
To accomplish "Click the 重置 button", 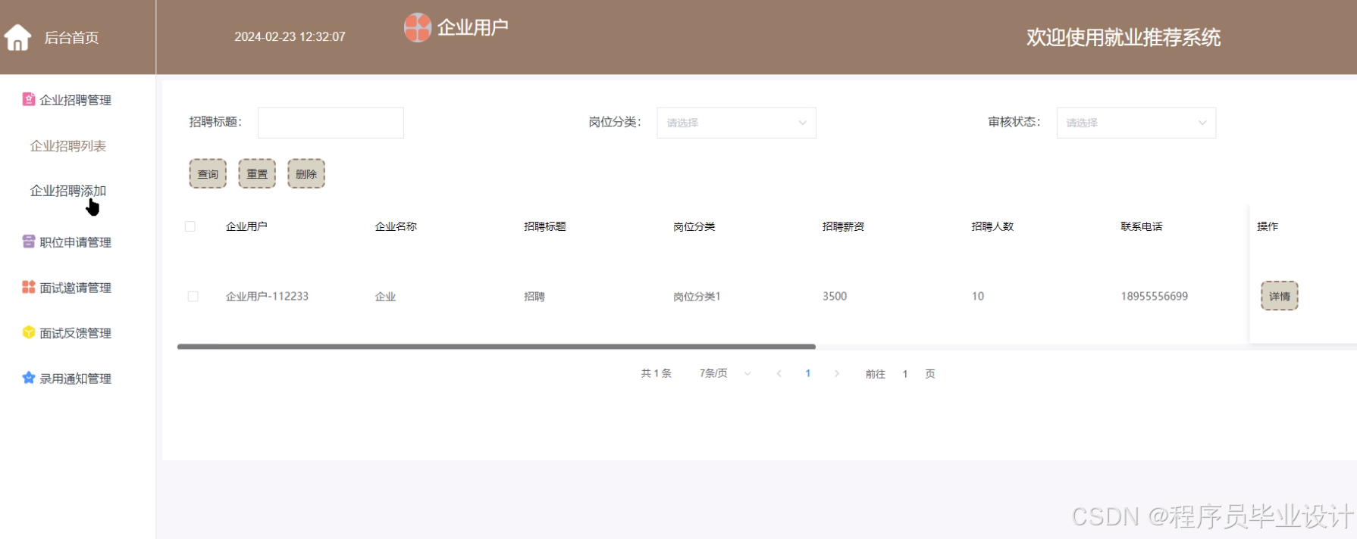I will pos(257,173).
